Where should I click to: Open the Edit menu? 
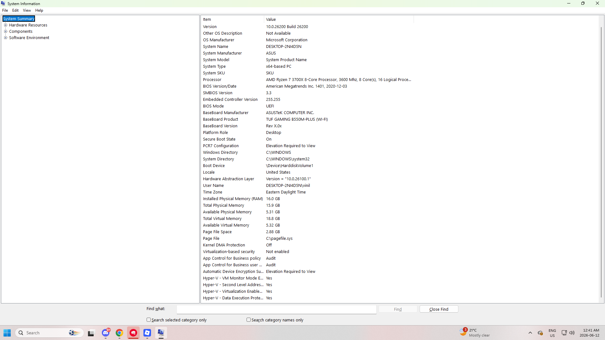[x=15, y=10]
